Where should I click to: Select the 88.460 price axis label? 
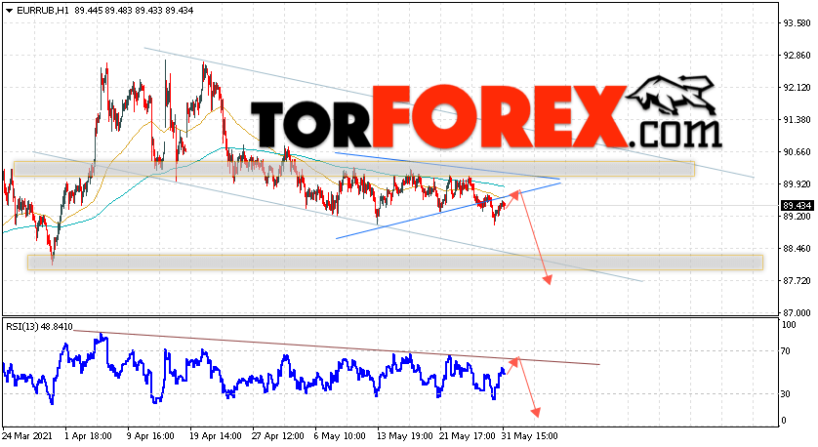797,249
